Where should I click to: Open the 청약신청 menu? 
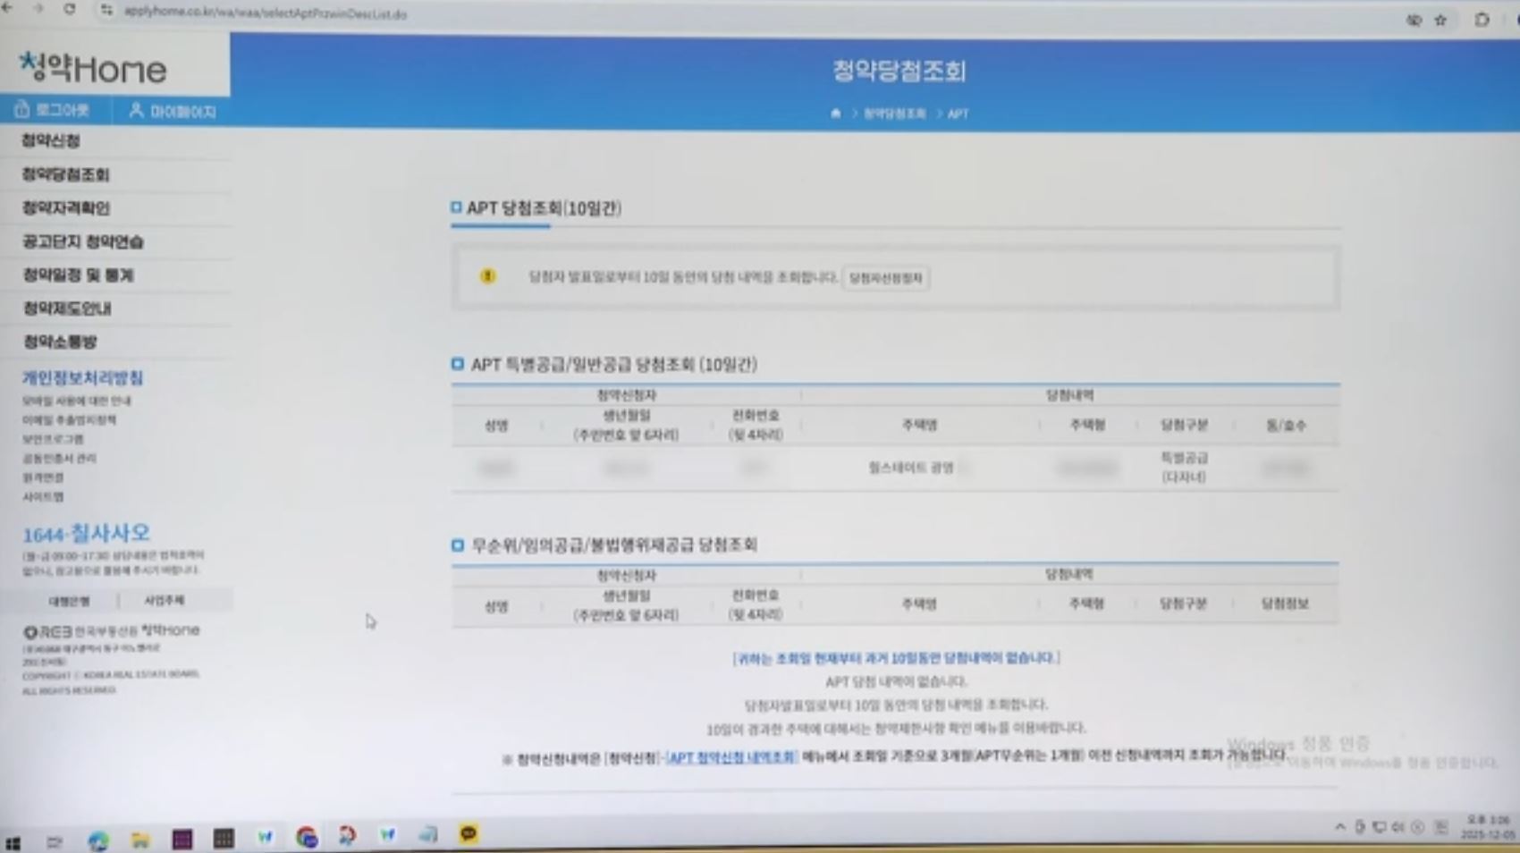[51, 140]
